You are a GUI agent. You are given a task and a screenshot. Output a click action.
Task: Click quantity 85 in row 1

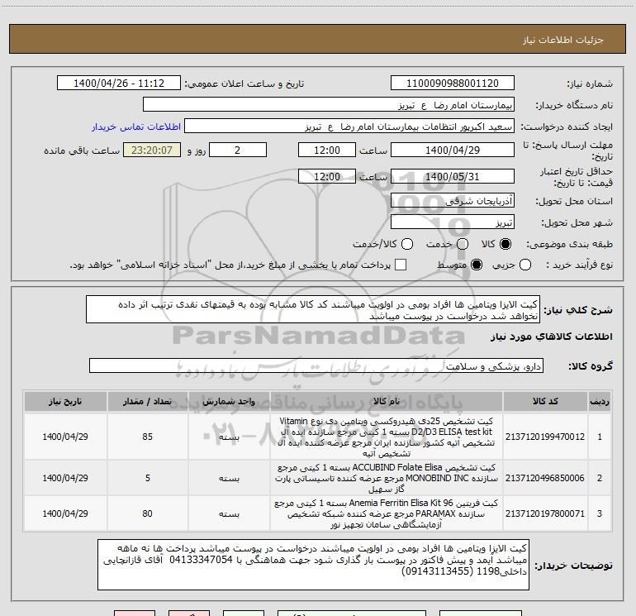click(148, 437)
